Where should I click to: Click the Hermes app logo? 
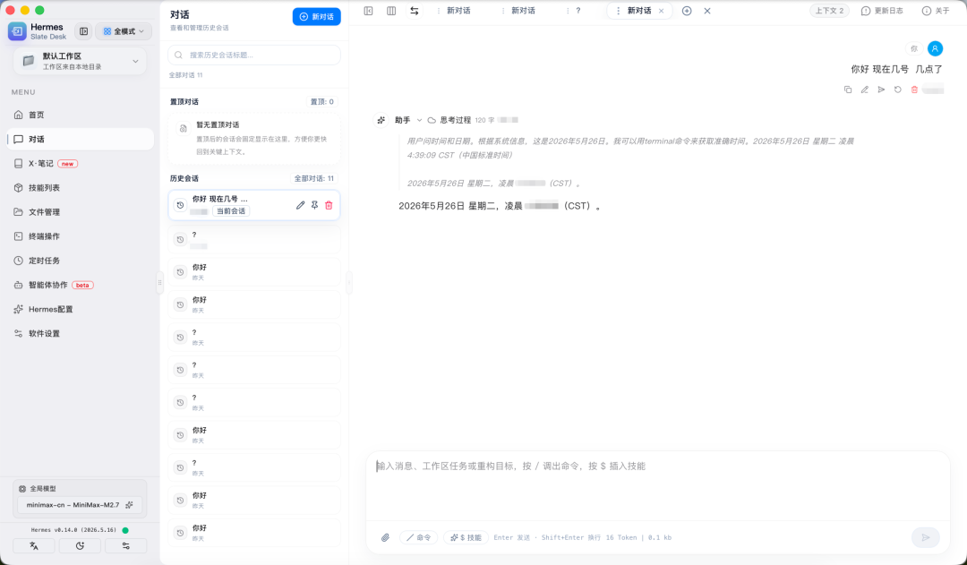coord(17,30)
